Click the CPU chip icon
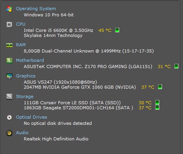The image size is (183, 154). click(x=9, y=24)
